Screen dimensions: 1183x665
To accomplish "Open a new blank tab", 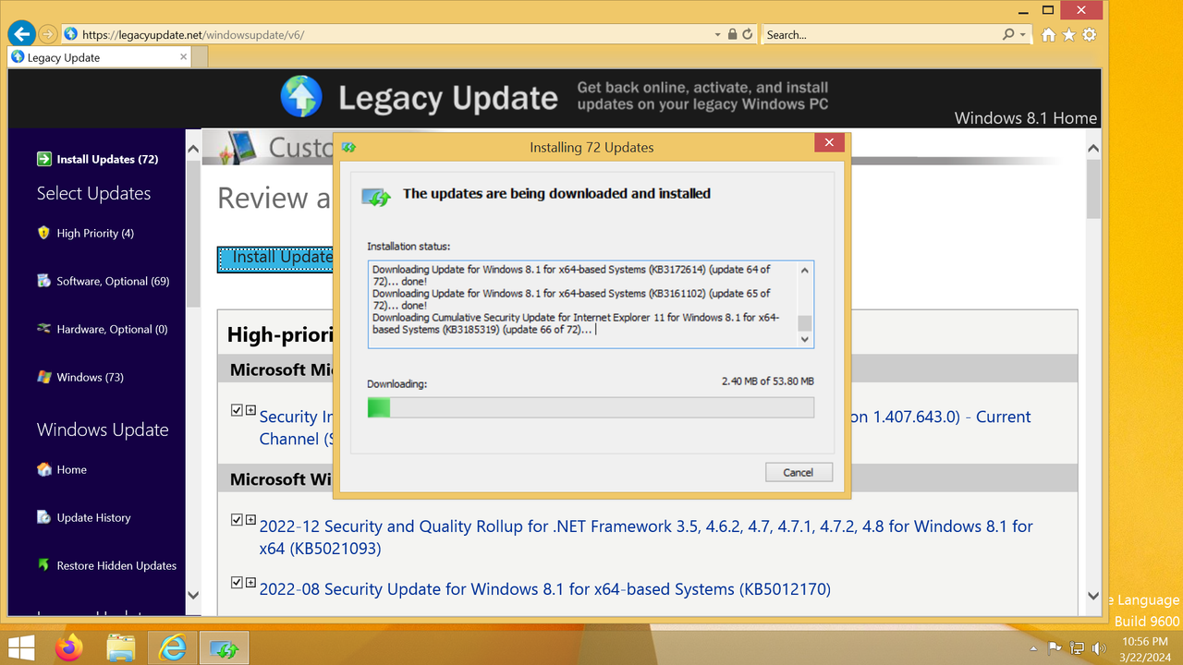I will point(200,57).
